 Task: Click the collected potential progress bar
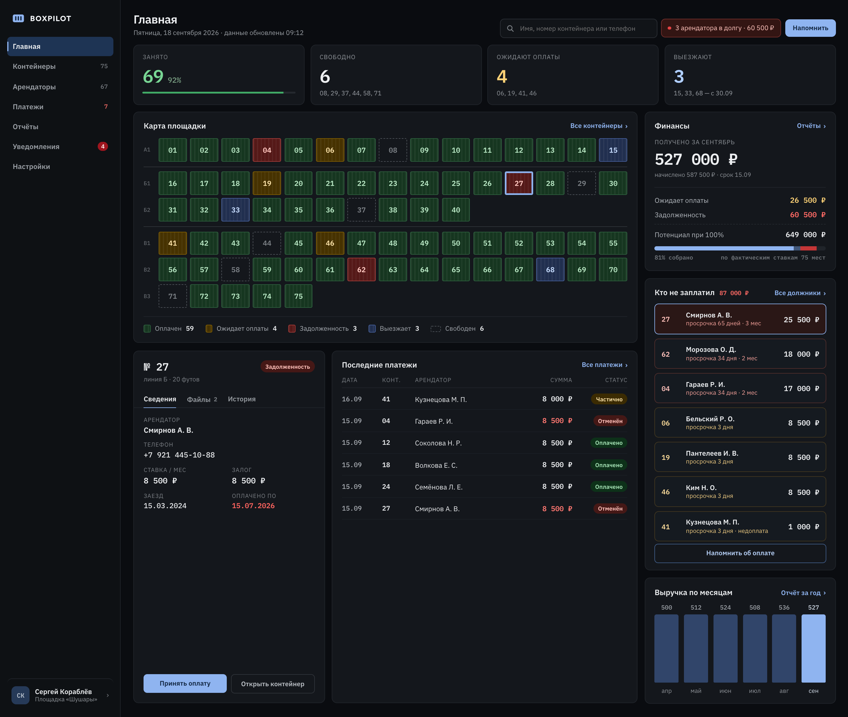(740, 248)
